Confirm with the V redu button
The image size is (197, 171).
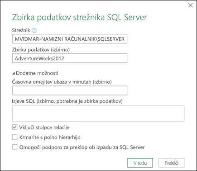tap(140, 163)
